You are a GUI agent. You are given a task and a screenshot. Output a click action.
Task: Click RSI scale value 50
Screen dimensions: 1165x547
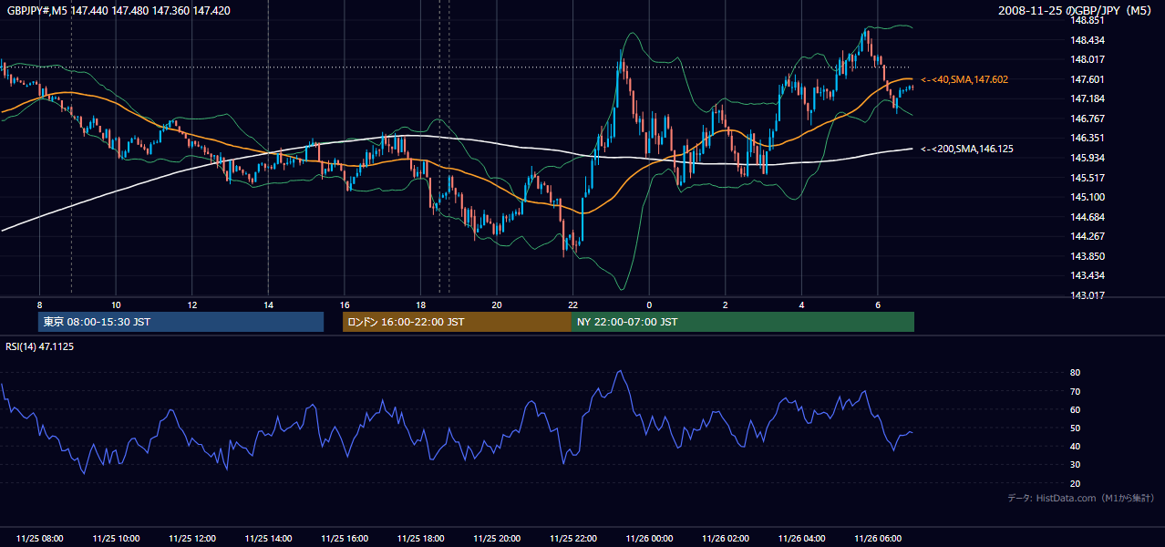coord(1076,428)
